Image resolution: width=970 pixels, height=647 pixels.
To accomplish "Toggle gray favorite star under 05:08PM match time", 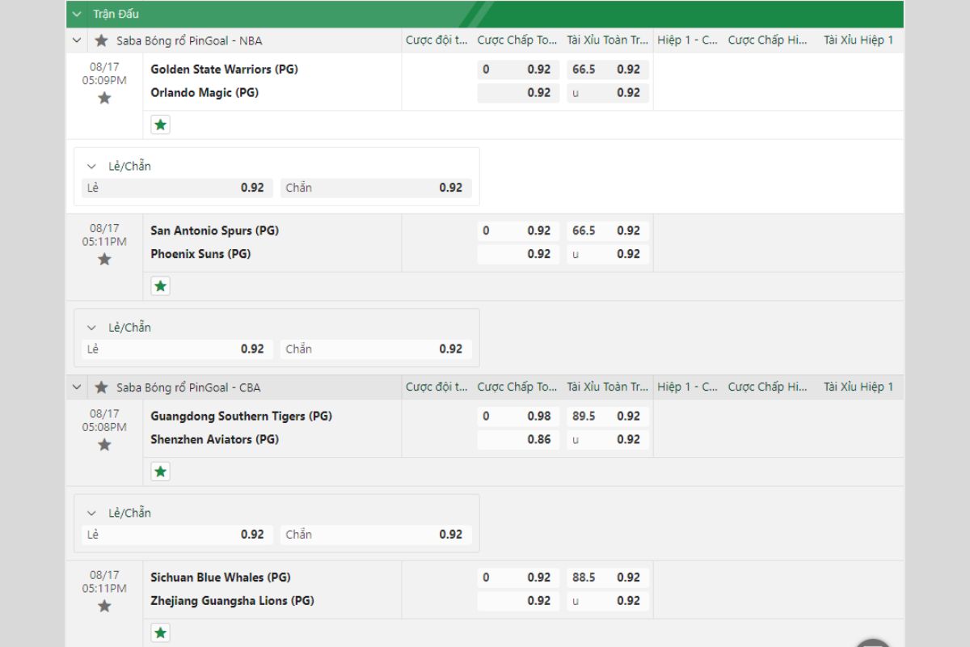I will click(104, 444).
